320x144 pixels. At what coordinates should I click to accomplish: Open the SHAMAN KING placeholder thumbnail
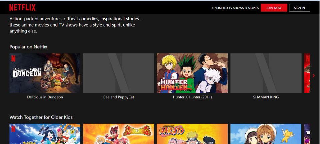(x=266, y=73)
